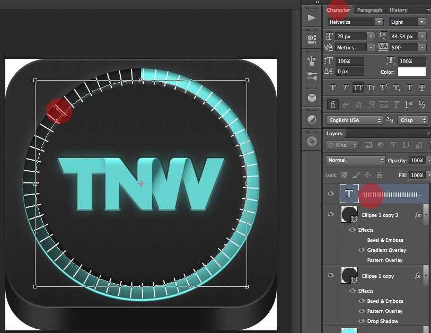The width and height of the screenshot is (431, 333).
Task: Open the Helvetica font family dropdown
Action: [379, 22]
